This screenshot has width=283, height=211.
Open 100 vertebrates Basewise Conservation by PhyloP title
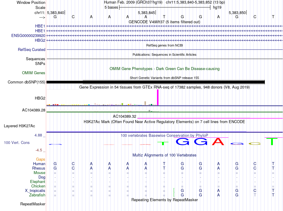point(164,135)
